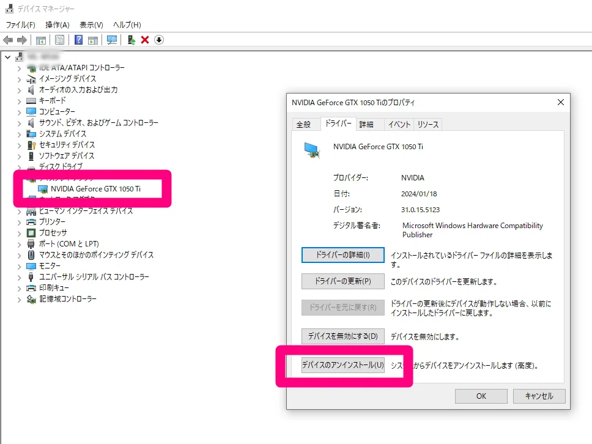The image size is (592, 444).
Task: Expand サウンド、ビデオ、およびゲーム コントローラー node
Action: (19, 123)
